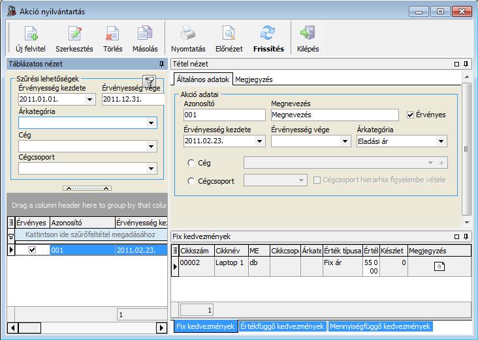Expand the filter Cégcsoport dropdown
The height and width of the screenshot is (340, 478).
coord(151,169)
